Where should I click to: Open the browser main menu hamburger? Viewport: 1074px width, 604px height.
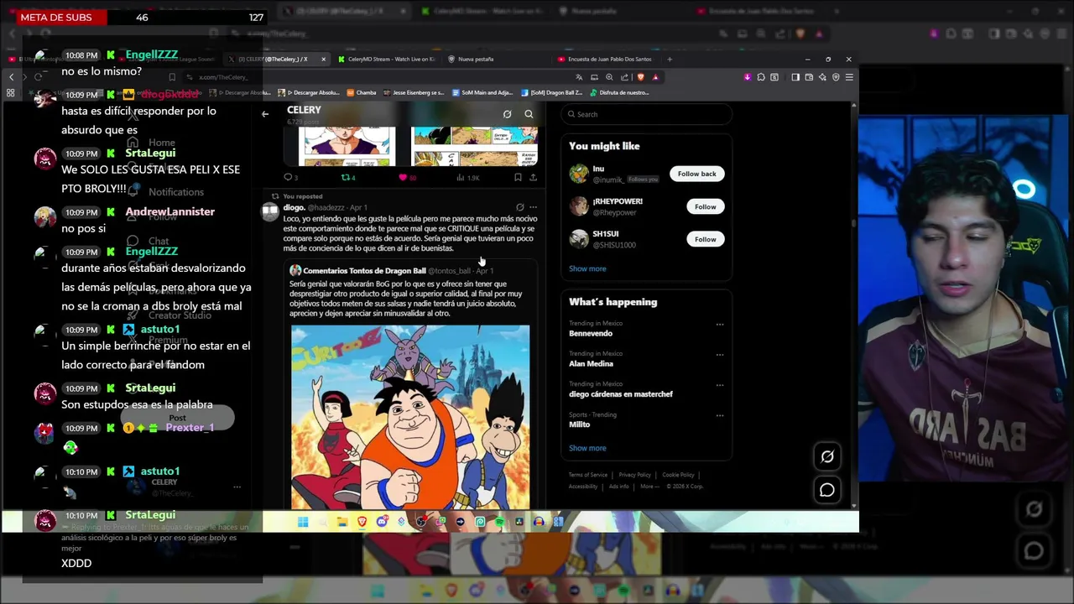click(849, 77)
